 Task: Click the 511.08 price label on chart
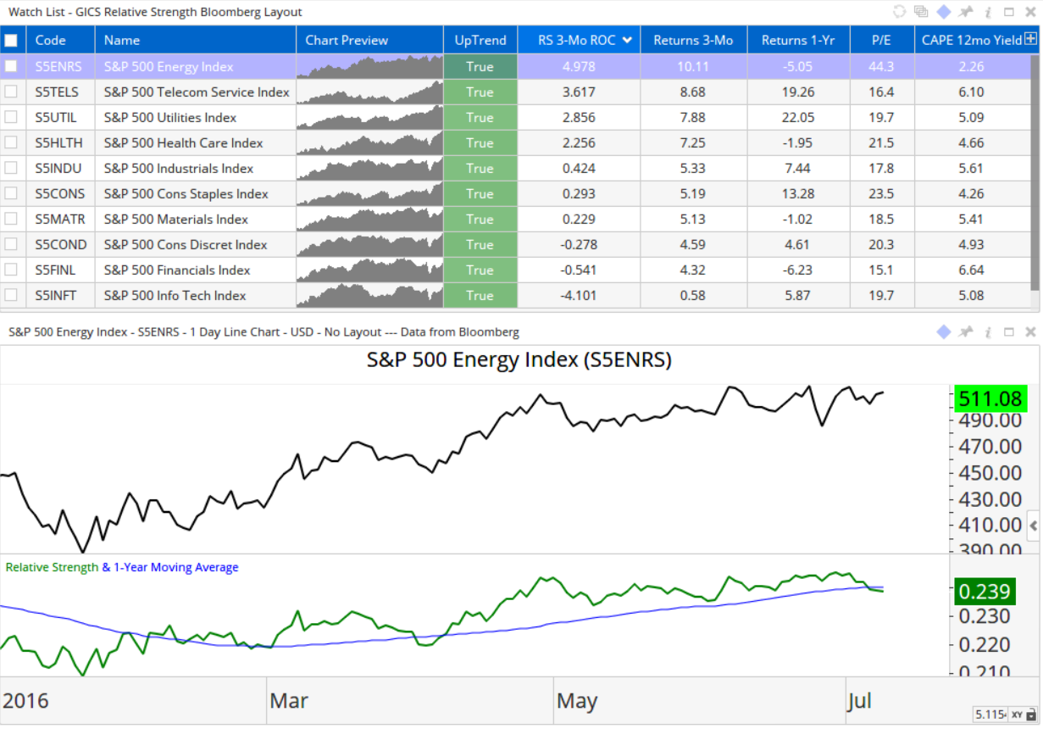(x=990, y=398)
